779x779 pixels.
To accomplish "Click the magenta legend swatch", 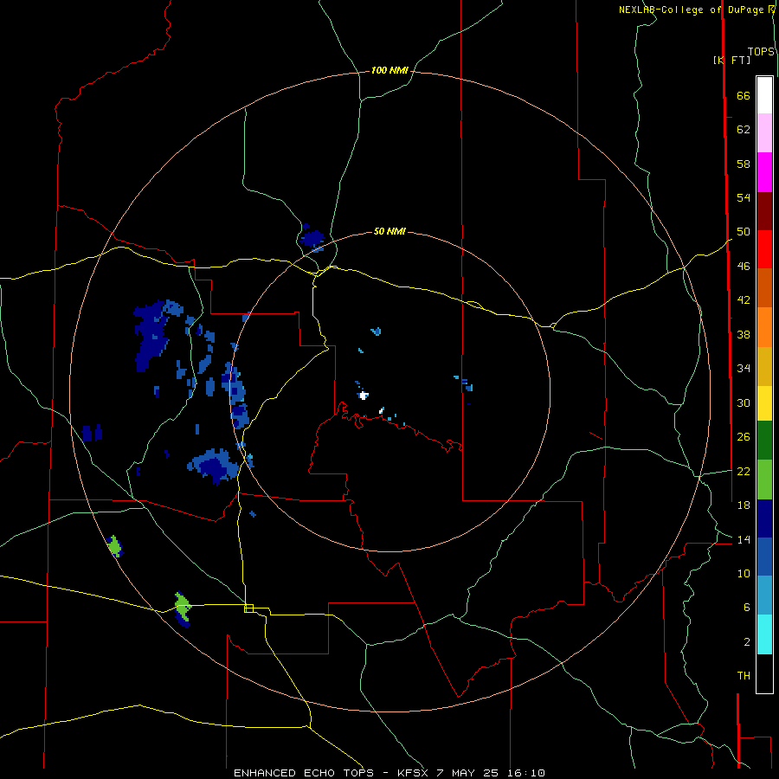I will tap(764, 172).
